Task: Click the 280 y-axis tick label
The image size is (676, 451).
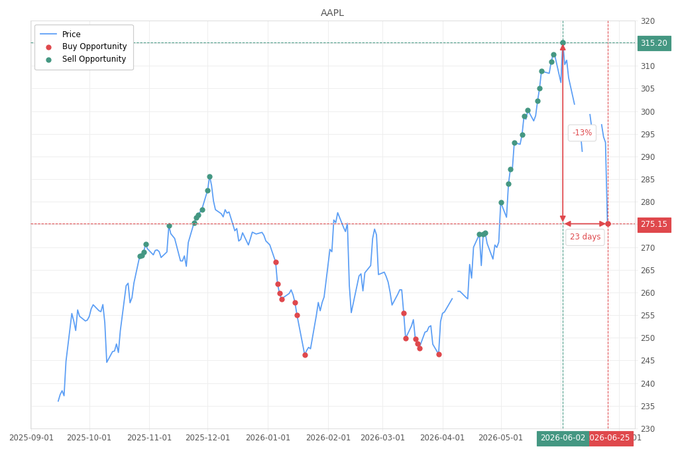Action: (648, 202)
